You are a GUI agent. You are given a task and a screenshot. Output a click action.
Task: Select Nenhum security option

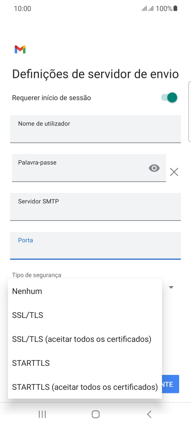coord(27,291)
